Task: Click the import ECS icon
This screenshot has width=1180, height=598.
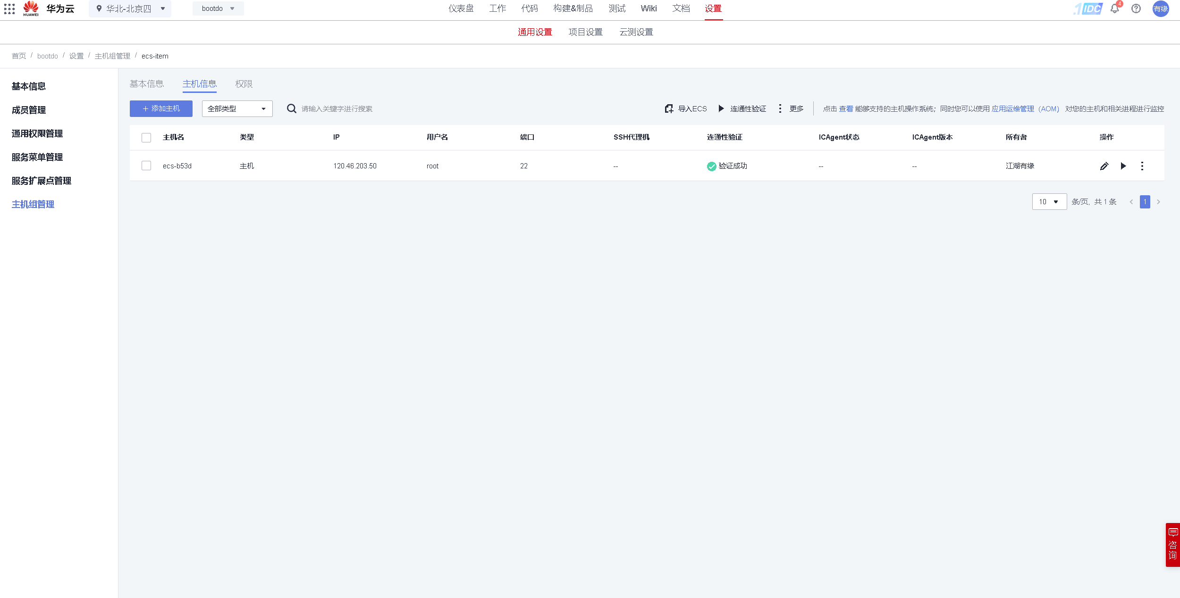Action: [x=669, y=109]
